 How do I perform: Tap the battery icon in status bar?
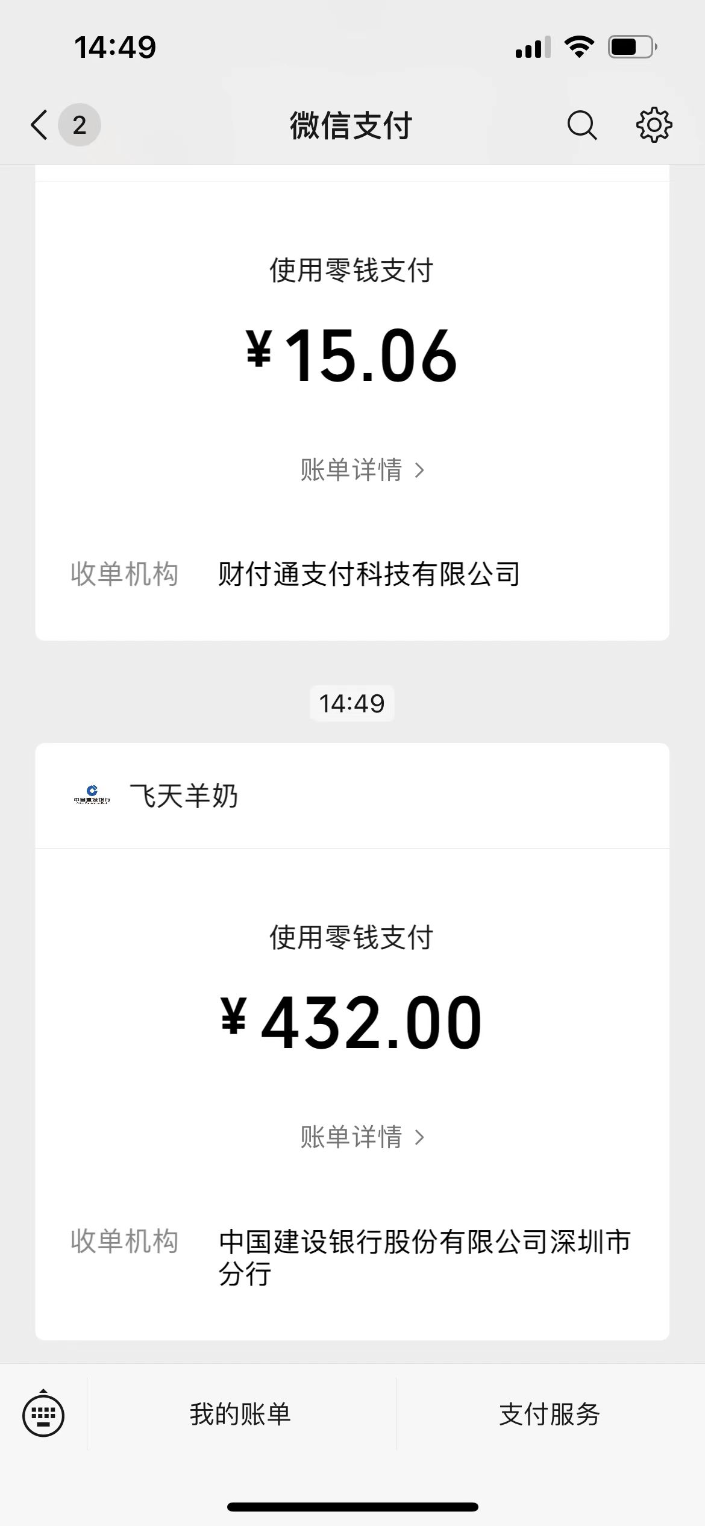pos(631,47)
